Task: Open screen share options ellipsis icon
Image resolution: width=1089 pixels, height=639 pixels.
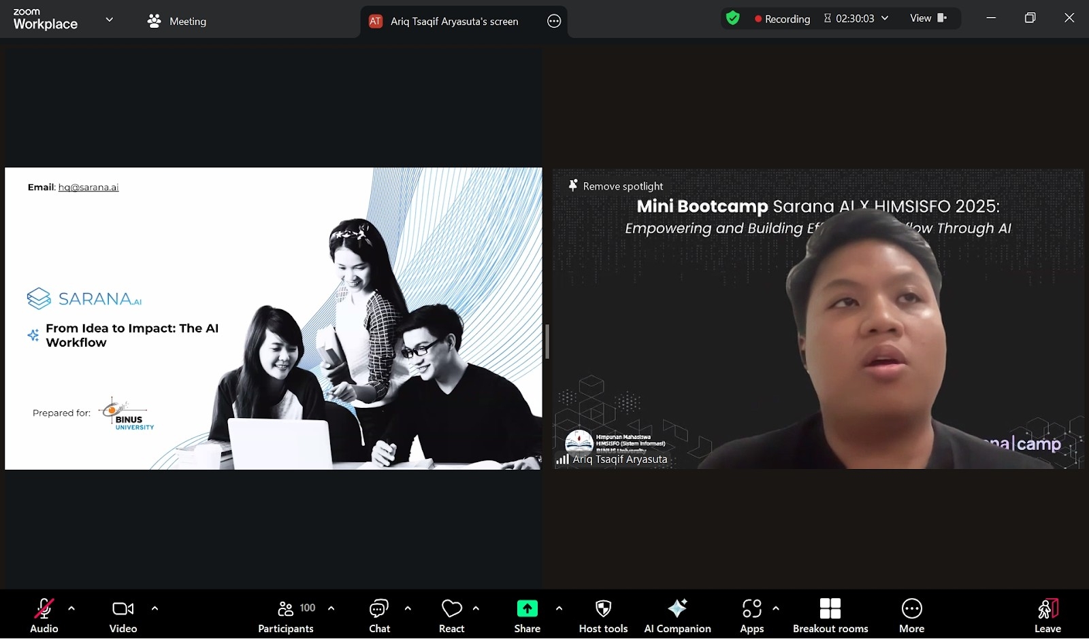Action: click(x=554, y=21)
